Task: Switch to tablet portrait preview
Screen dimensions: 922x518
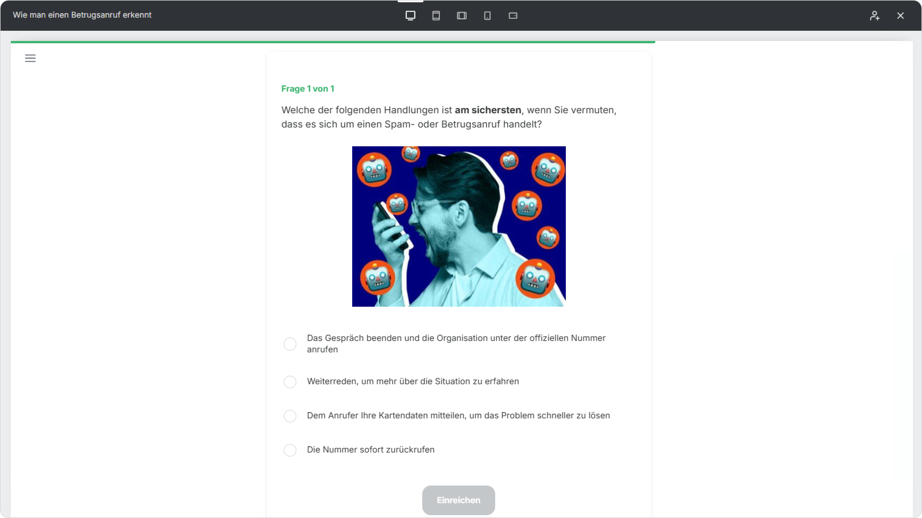Action: coord(436,15)
